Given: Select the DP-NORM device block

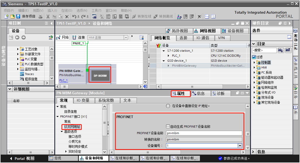Looking at the screenshot, I should [x=100, y=76].
